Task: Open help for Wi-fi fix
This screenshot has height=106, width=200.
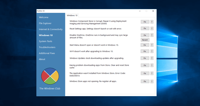Action: pyautogui.click(x=152, y=51)
